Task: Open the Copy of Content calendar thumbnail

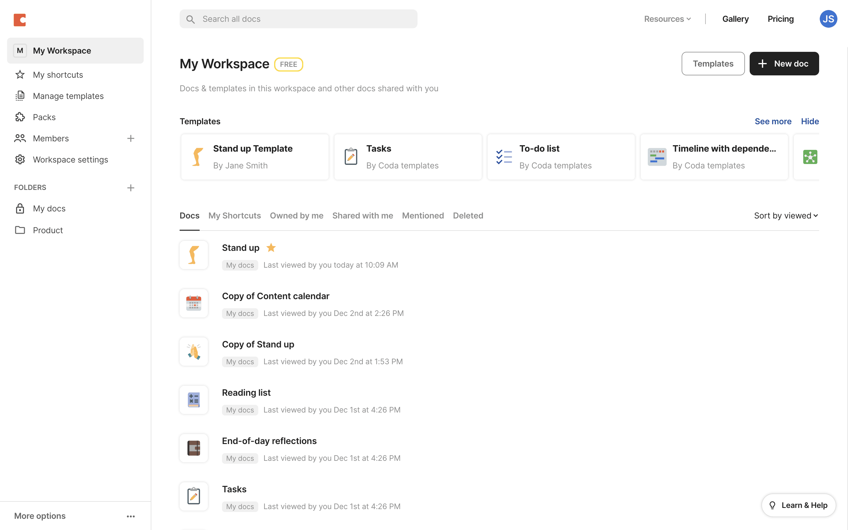Action: [194, 303]
